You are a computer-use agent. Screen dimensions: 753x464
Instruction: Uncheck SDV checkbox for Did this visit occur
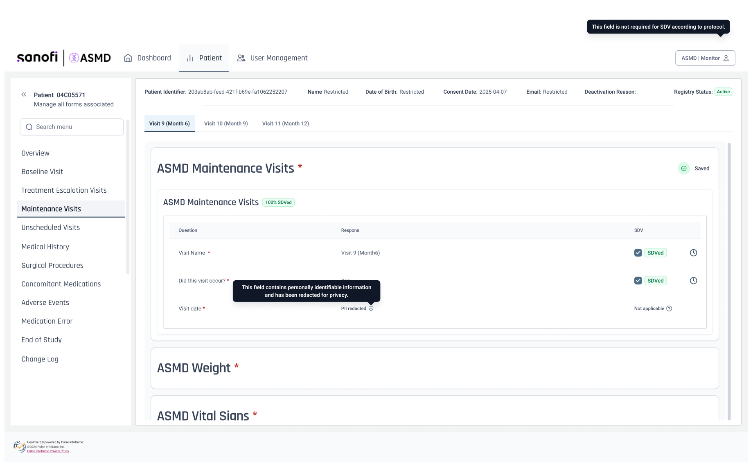638,281
